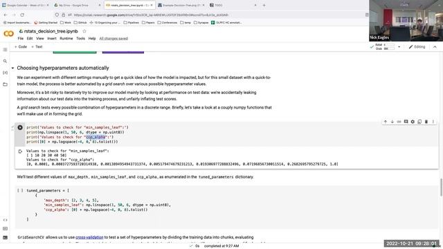Screen dimensions: 443x249
Task: Open the GitHub bookmarks folder
Action: (80, 23)
